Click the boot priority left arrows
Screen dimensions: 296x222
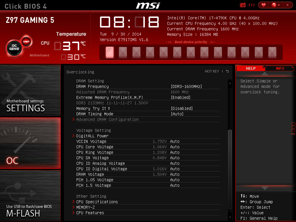click(x=169, y=42)
